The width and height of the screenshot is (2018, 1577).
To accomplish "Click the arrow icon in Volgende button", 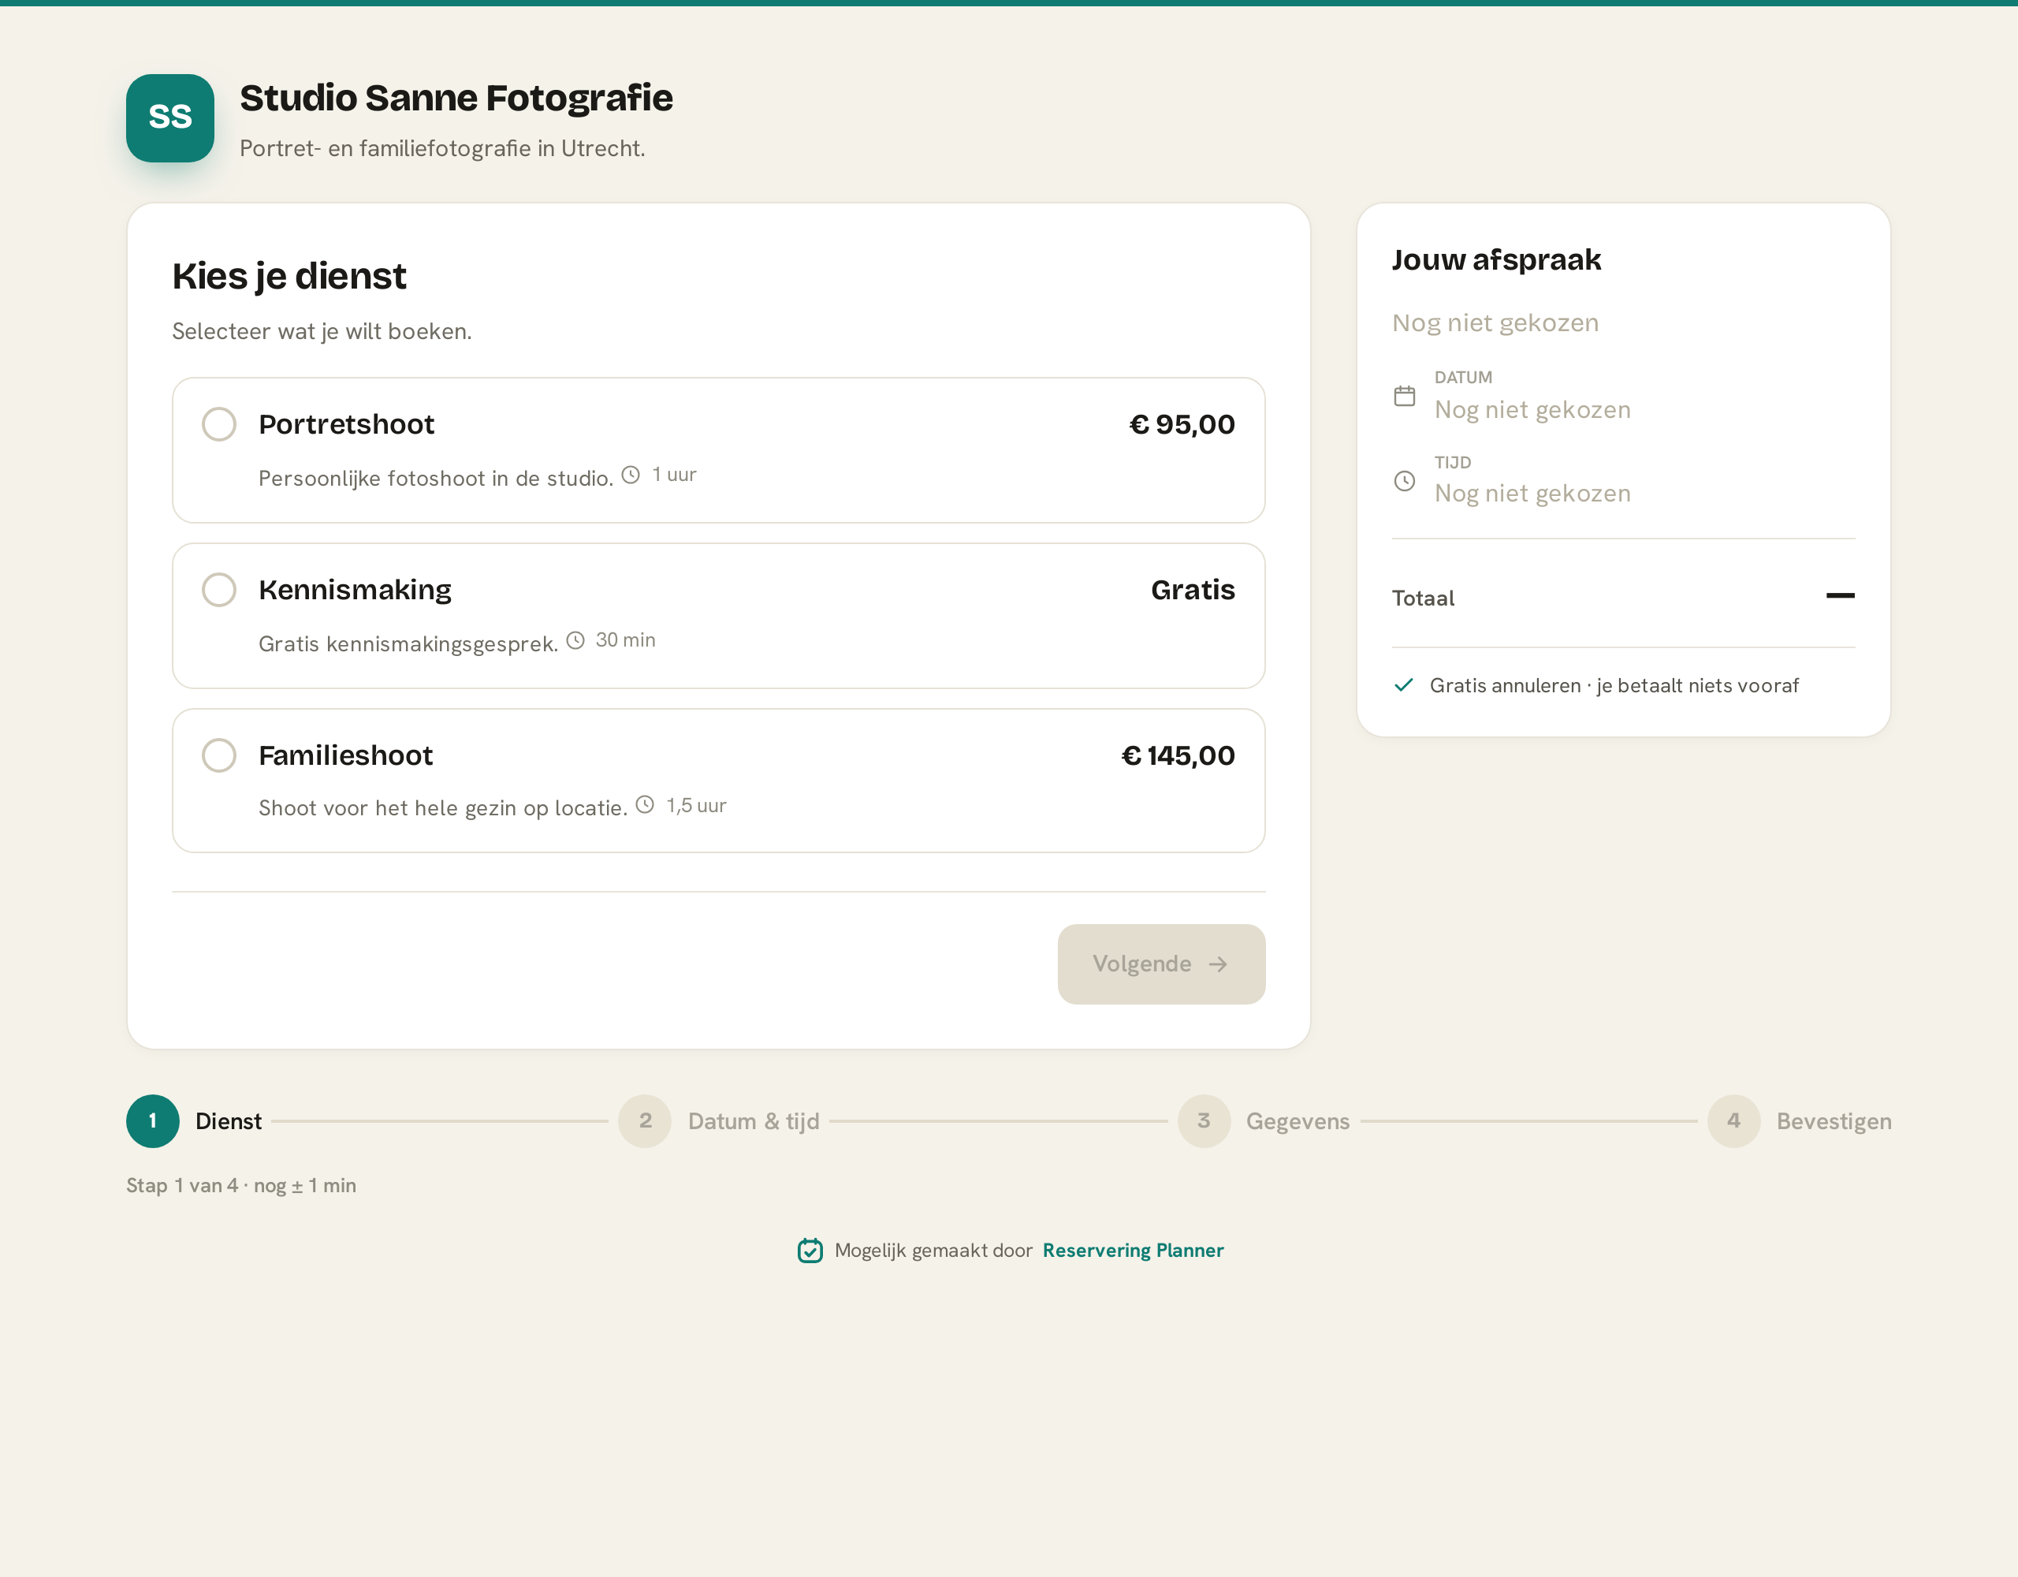I will pyautogui.click(x=1219, y=964).
